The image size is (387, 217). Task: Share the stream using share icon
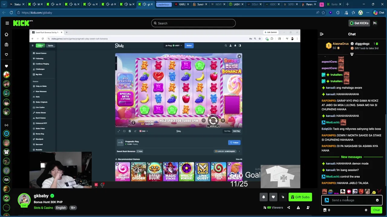pos(288,208)
